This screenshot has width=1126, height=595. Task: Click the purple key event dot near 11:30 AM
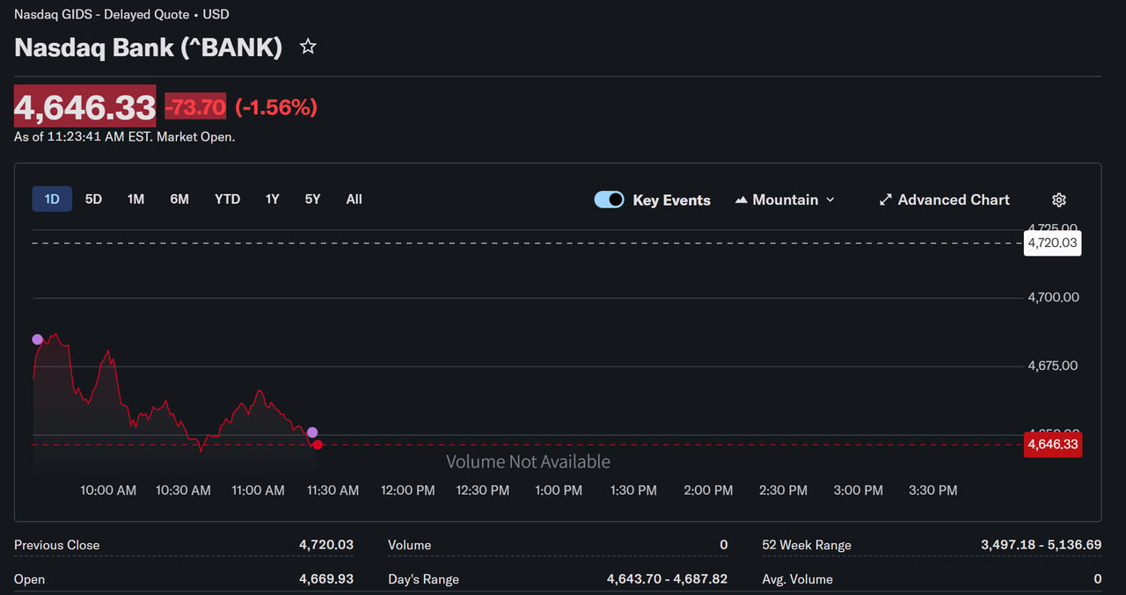point(312,432)
